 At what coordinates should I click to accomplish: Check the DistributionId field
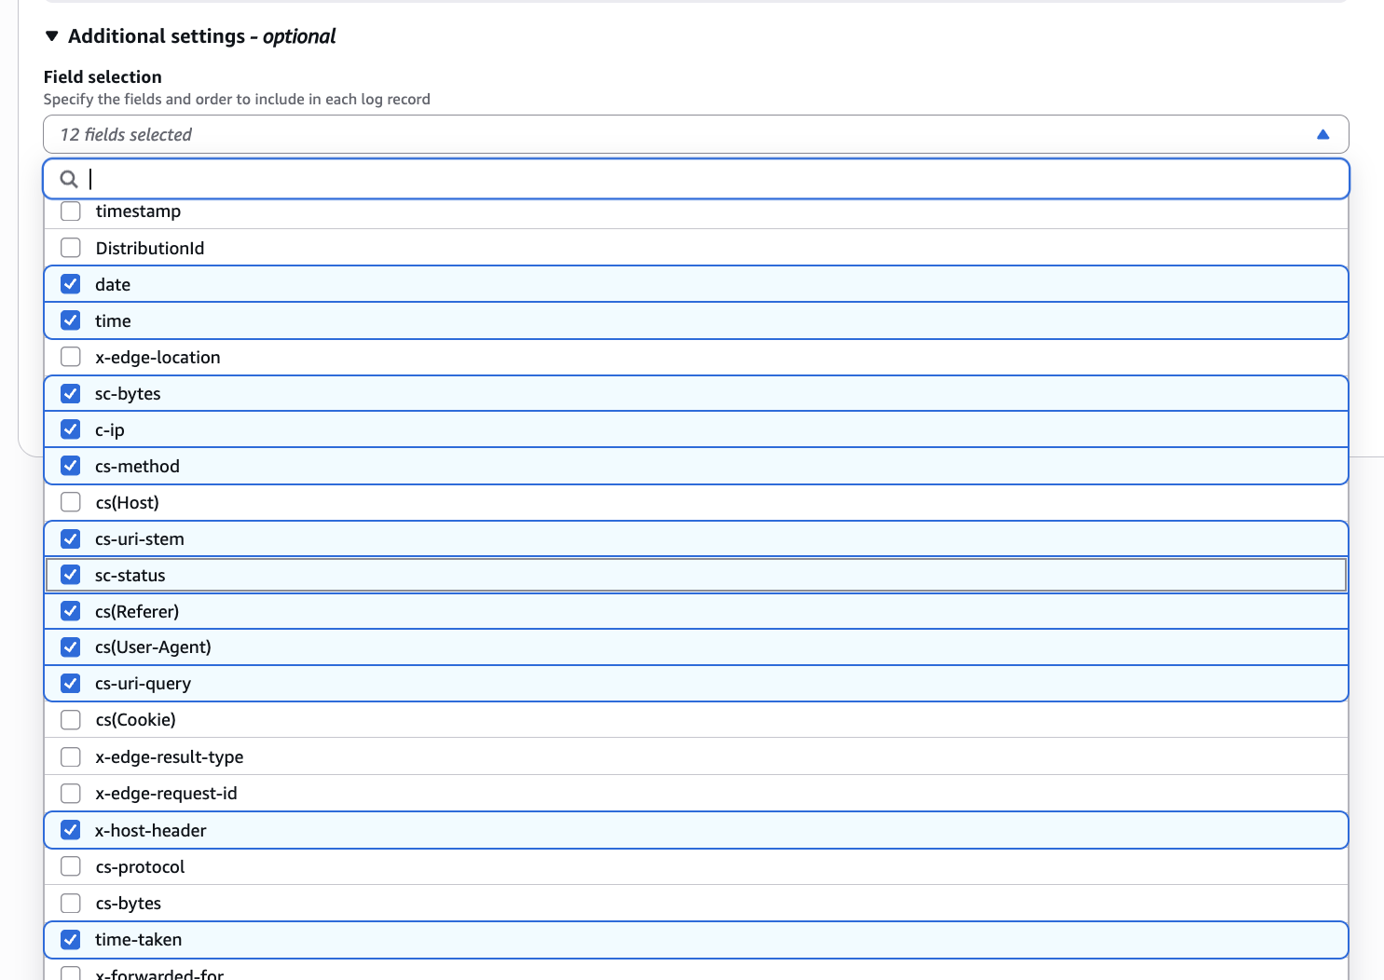tap(70, 247)
